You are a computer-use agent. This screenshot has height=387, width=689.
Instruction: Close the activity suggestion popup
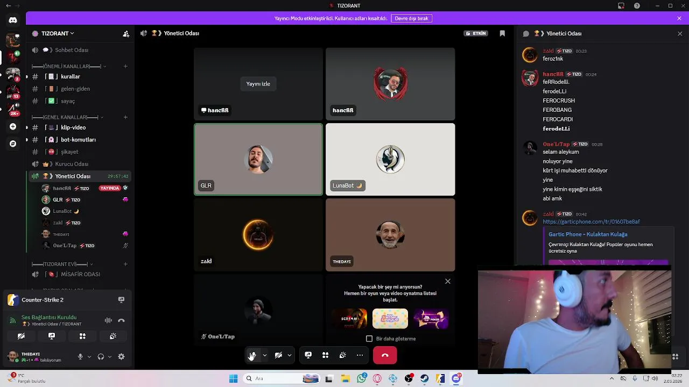(447, 281)
